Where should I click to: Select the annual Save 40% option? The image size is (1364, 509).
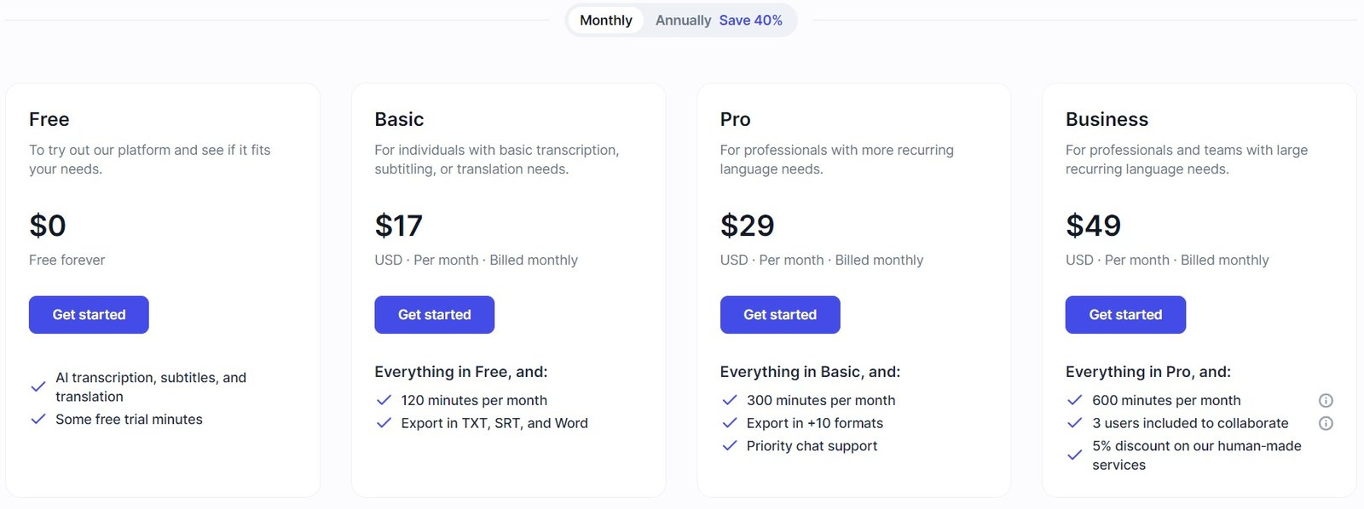coord(751,20)
